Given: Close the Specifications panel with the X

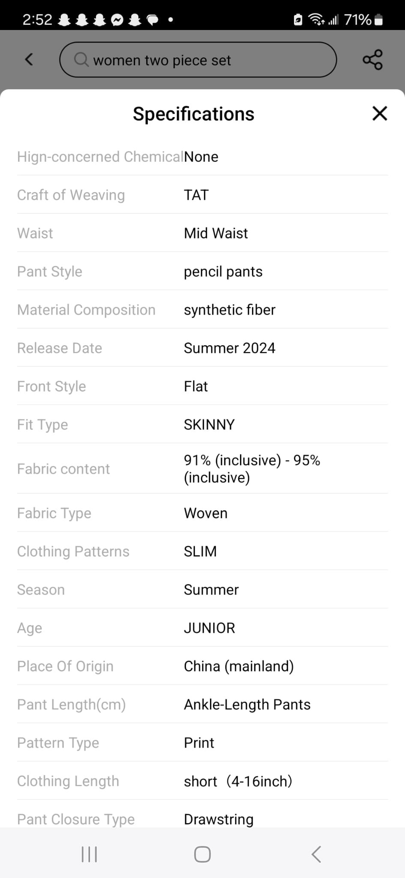Looking at the screenshot, I should pos(380,114).
